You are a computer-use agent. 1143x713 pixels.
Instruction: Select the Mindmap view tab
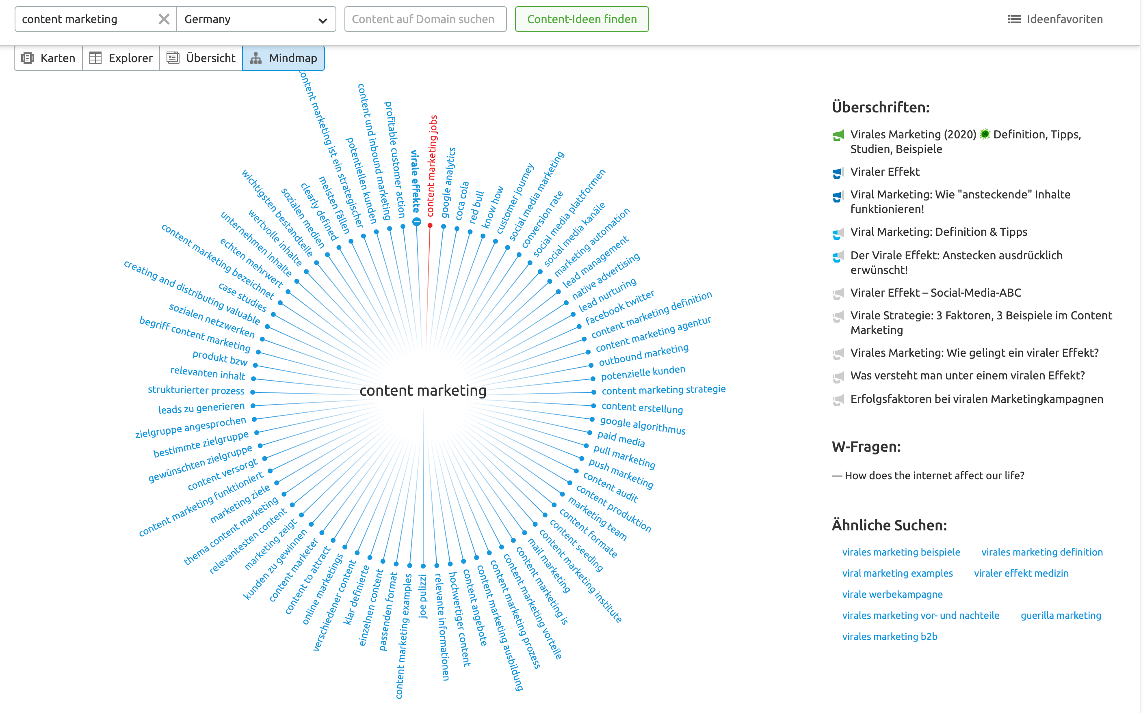pyautogui.click(x=284, y=58)
